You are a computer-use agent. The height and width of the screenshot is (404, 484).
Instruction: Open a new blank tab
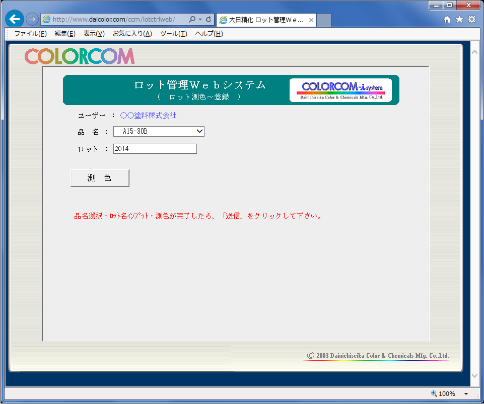[x=324, y=20]
